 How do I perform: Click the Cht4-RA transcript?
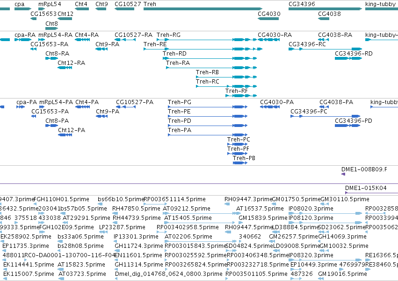[x=82, y=40]
